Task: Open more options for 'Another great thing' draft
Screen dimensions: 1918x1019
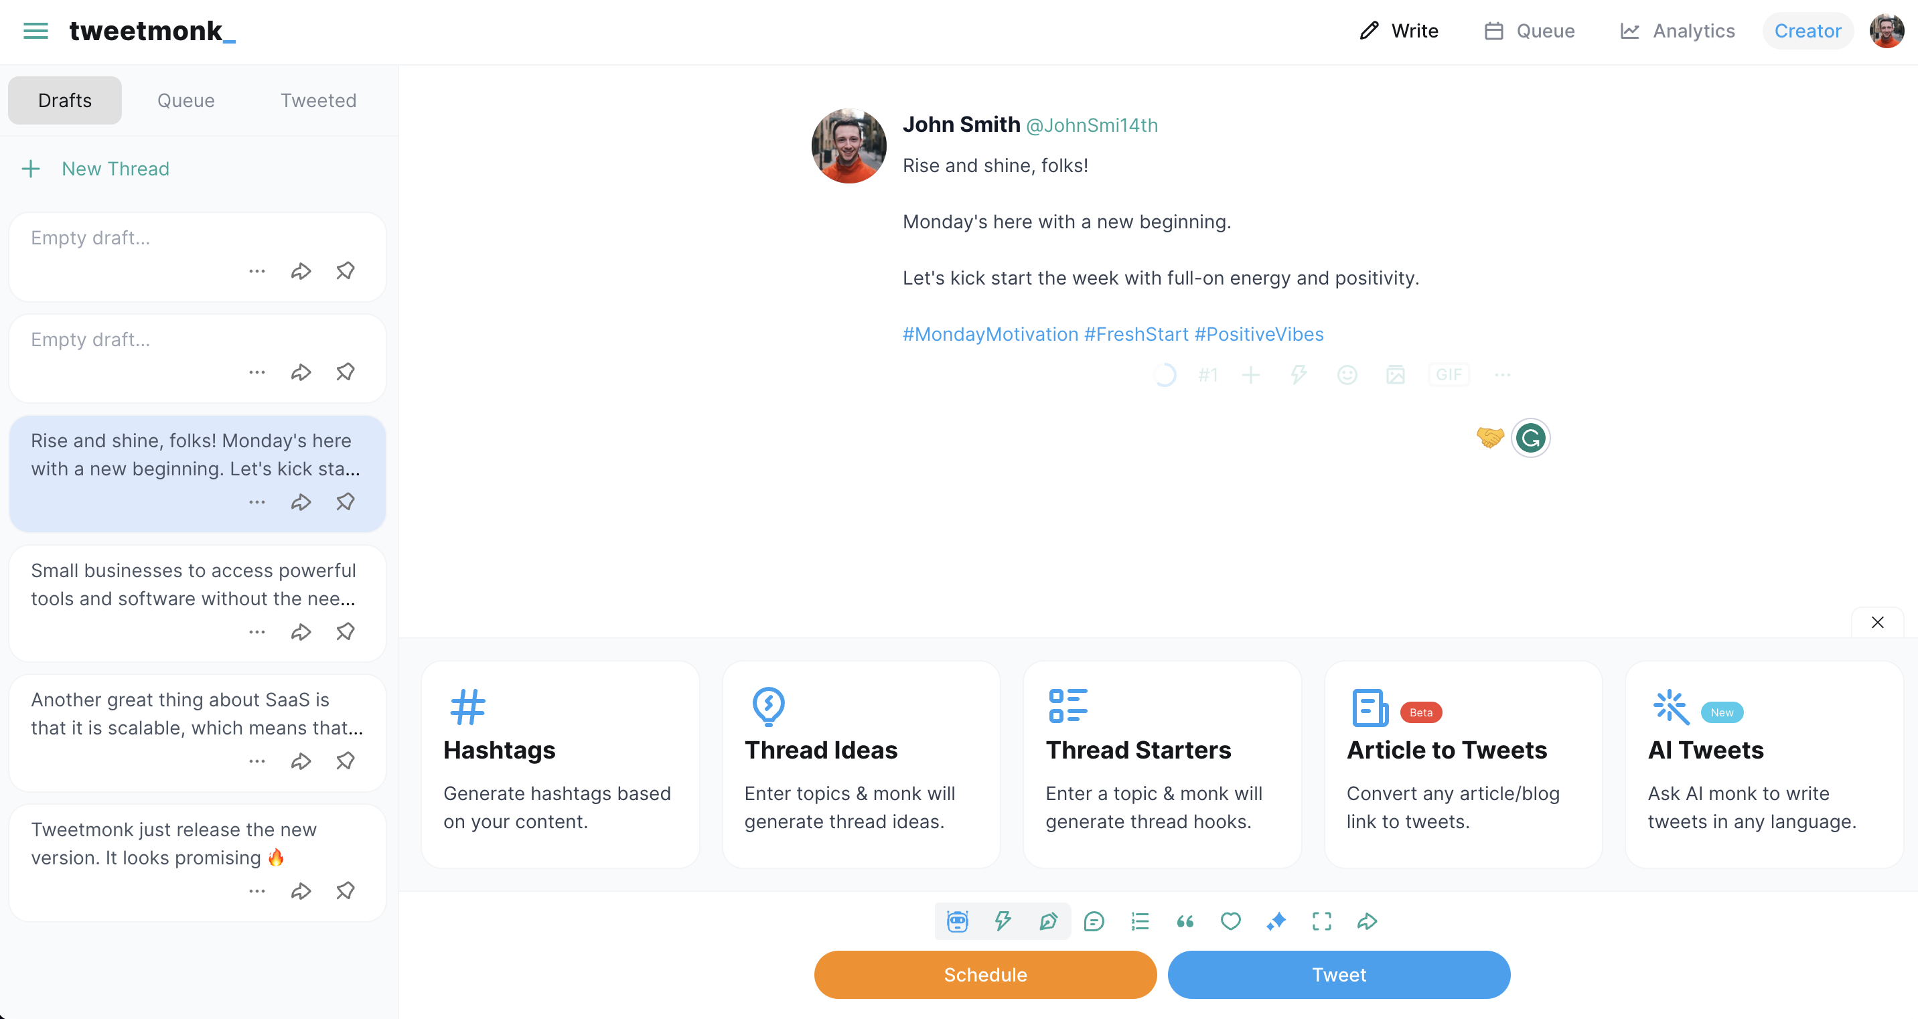Action: tap(257, 761)
